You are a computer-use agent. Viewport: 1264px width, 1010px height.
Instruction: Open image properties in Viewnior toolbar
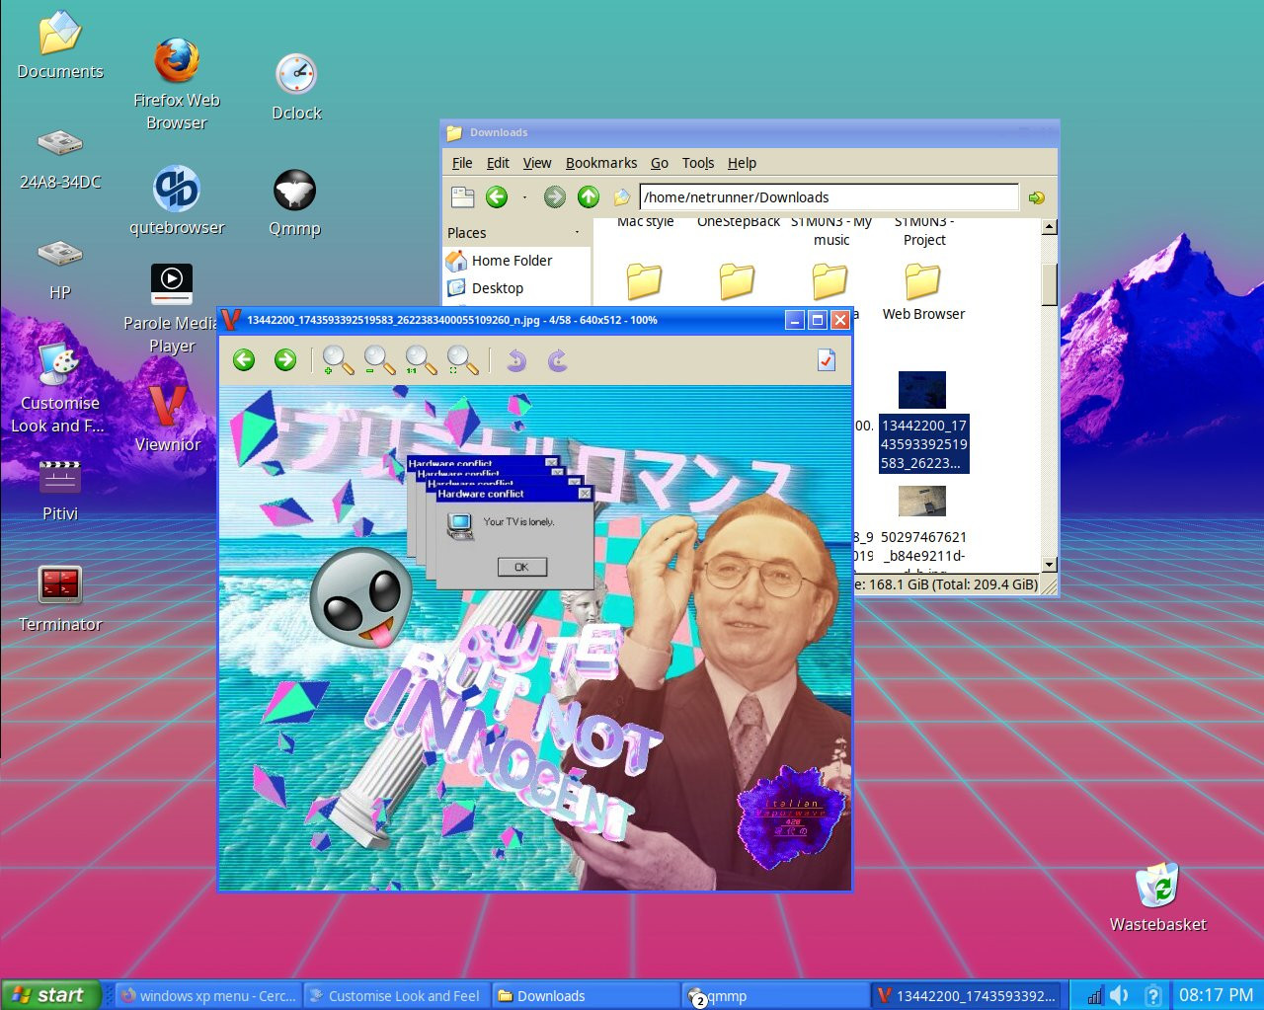828,360
